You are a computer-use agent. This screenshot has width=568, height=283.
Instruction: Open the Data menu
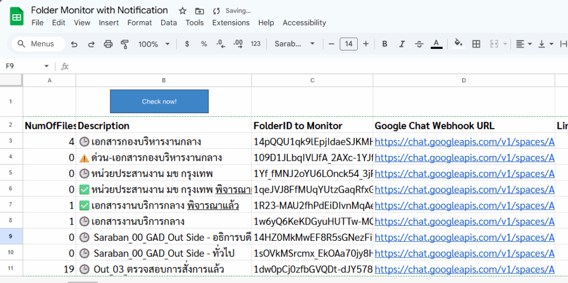click(x=169, y=23)
